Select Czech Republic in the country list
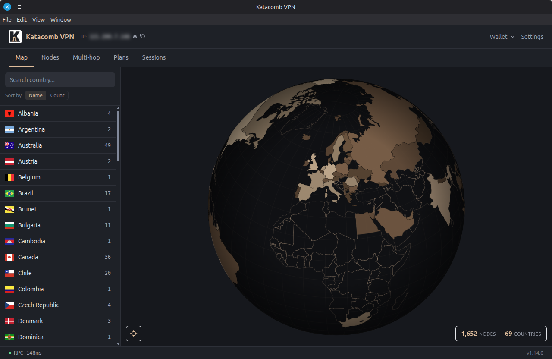This screenshot has height=359, width=552. pyautogui.click(x=58, y=305)
